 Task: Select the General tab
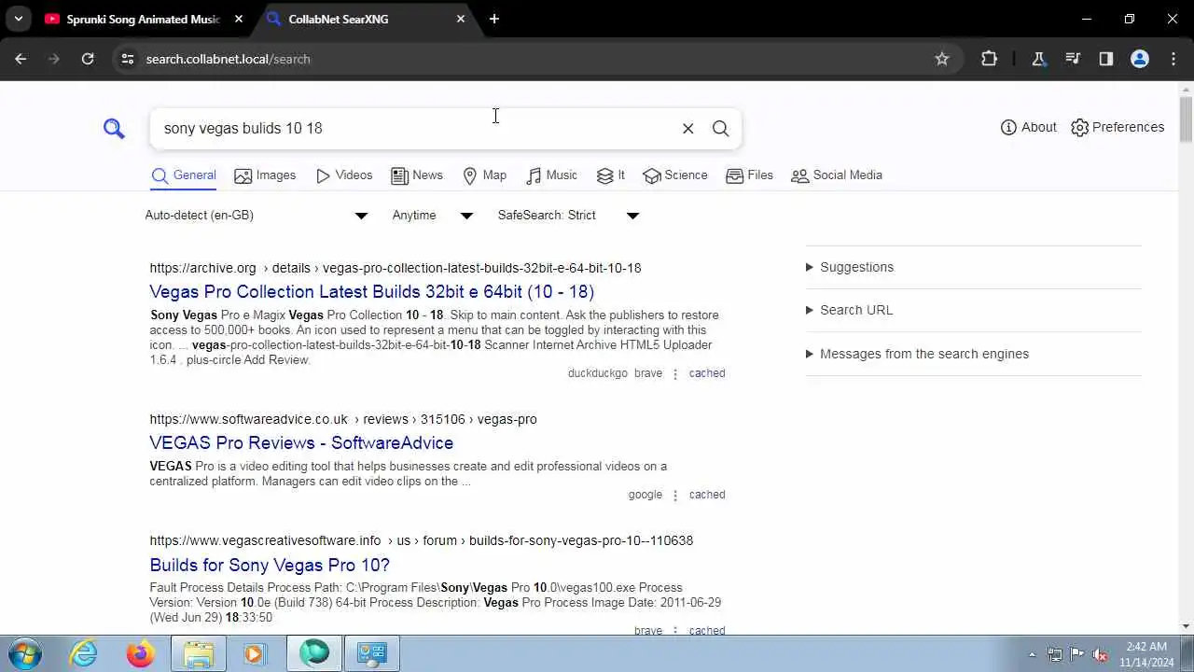point(184,175)
